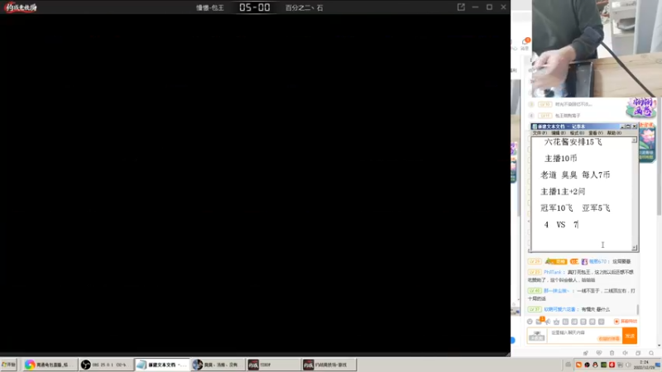Image resolution: width=662 pixels, height=372 pixels.
Task: Click the purple lotus banner at top right
Action: point(640,107)
